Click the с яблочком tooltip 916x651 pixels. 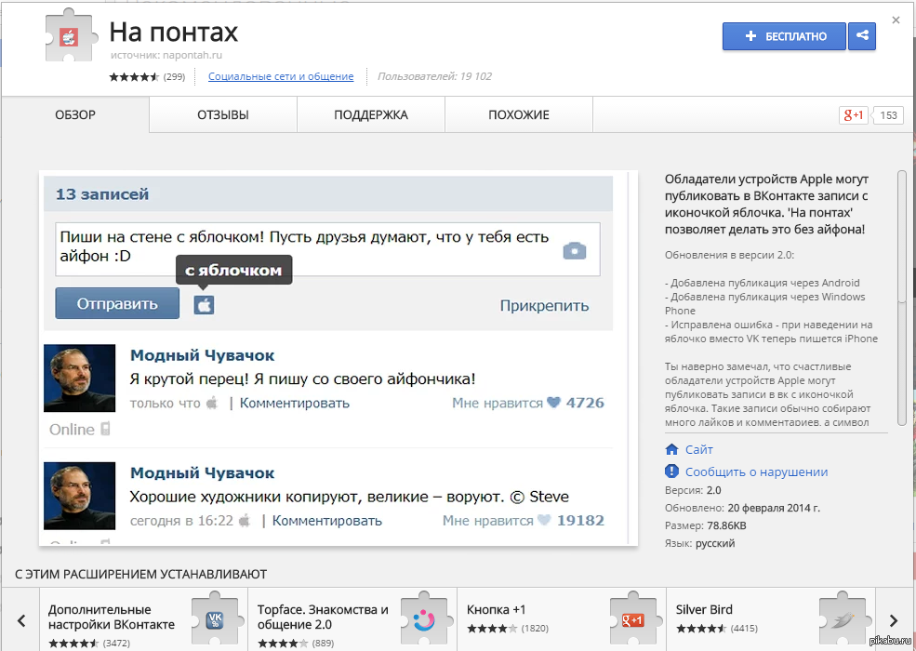[233, 270]
